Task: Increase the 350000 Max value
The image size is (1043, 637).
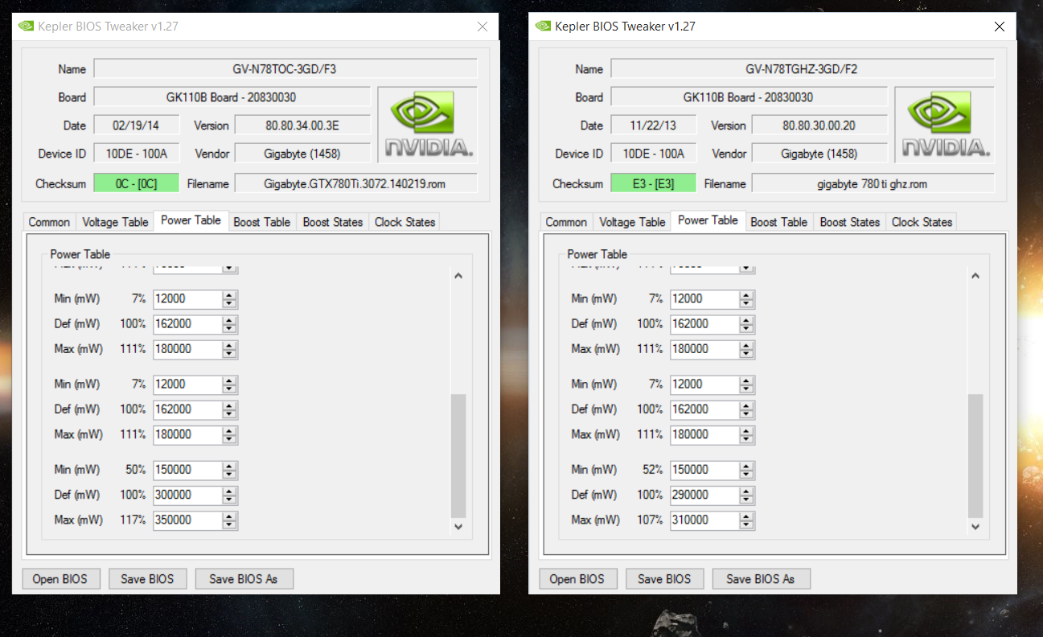Action: coord(229,516)
